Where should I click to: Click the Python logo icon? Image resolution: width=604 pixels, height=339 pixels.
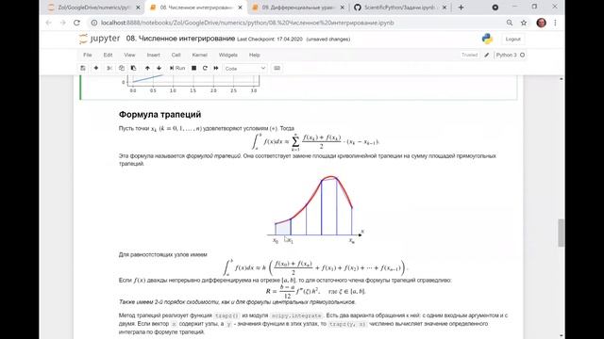(x=487, y=39)
